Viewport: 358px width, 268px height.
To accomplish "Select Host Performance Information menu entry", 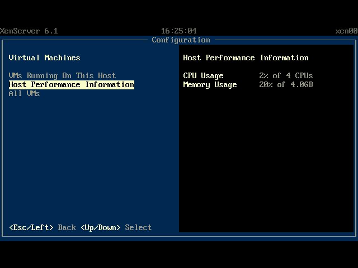I will (x=72, y=84).
